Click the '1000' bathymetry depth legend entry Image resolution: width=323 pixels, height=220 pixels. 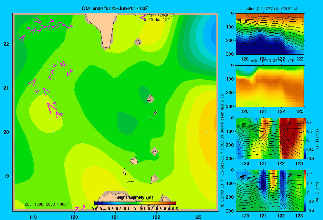(x=38, y=204)
